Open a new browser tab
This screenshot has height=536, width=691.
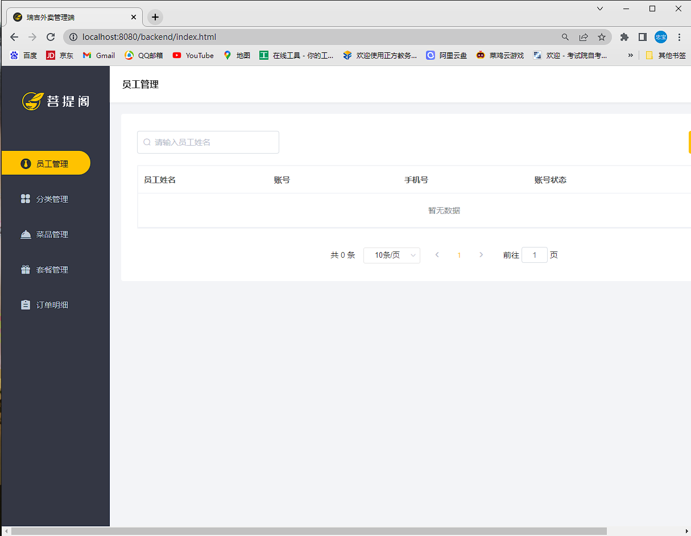tap(155, 17)
